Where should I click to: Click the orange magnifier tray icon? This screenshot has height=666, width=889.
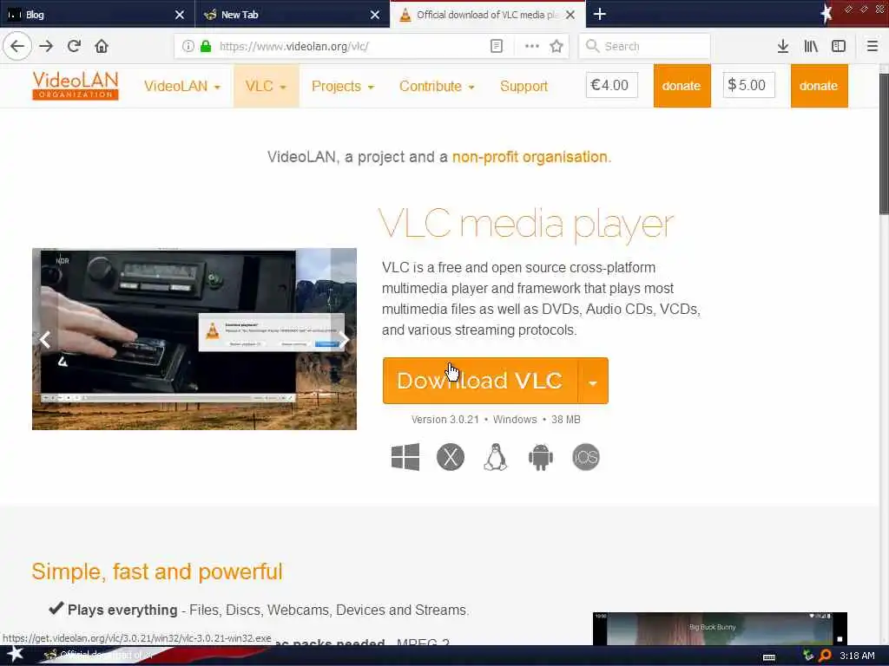[x=826, y=656]
